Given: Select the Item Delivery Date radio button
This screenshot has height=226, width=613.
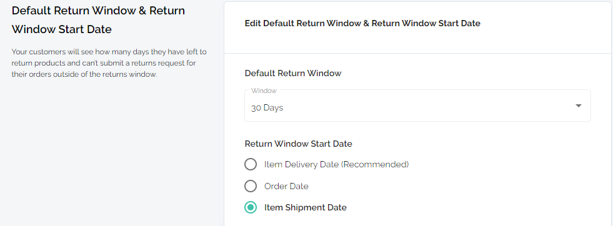Looking at the screenshot, I should tap(251, 164).
